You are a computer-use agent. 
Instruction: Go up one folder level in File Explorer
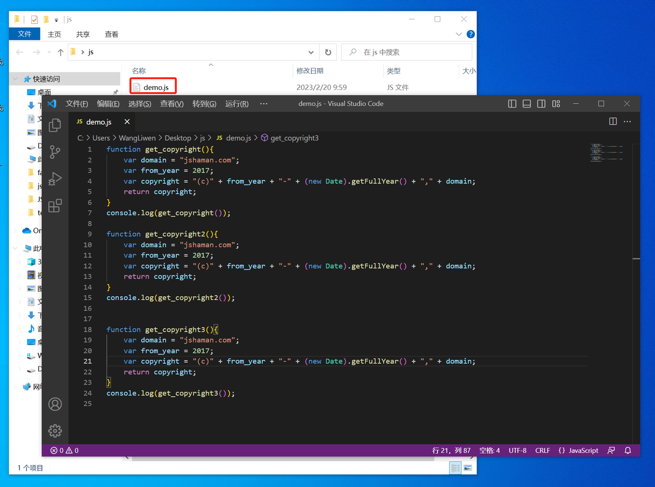[61, 52]
